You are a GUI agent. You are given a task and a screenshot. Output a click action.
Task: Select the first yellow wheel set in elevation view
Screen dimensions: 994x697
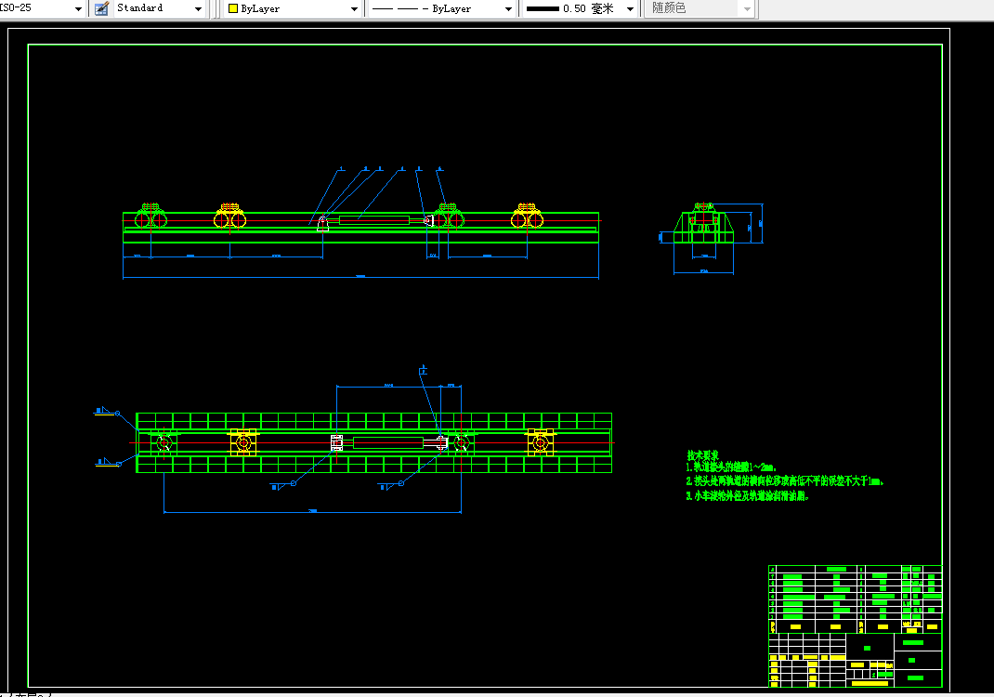click(229, 216)
